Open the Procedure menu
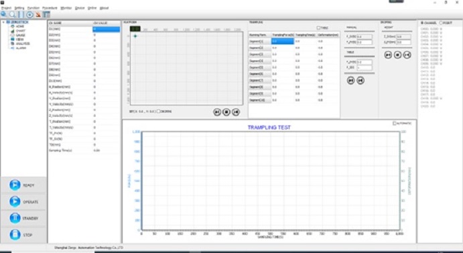463x253 pixels. pyautogui.click(x=50, y=8)
